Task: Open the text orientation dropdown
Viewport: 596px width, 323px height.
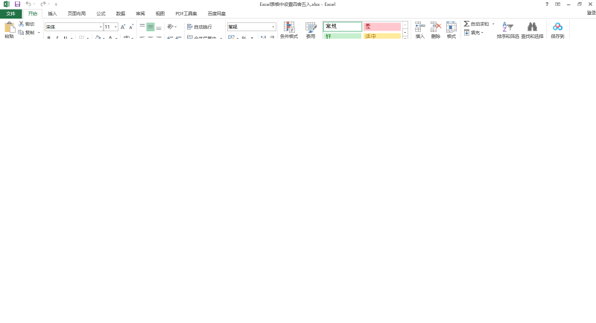Action: [x=172, y=27]
